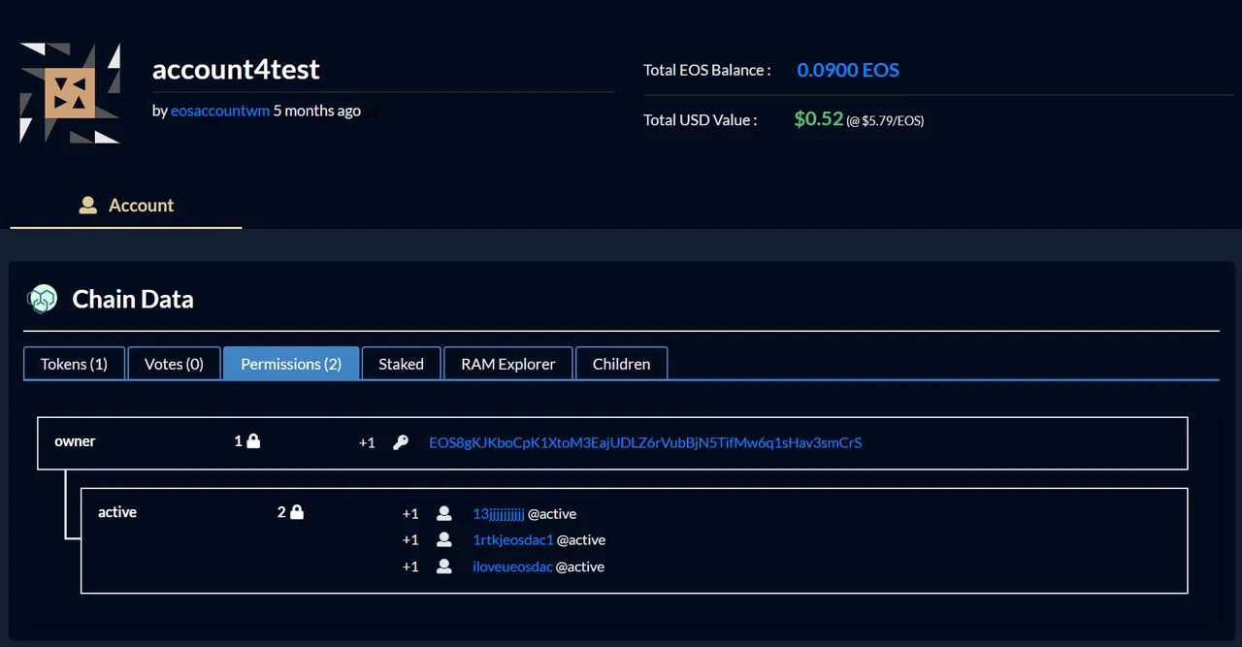The height and width of the screenshot is (647, 1242).
Task: Click the user icon next to iloveueosdac
Action: [444, 566]
